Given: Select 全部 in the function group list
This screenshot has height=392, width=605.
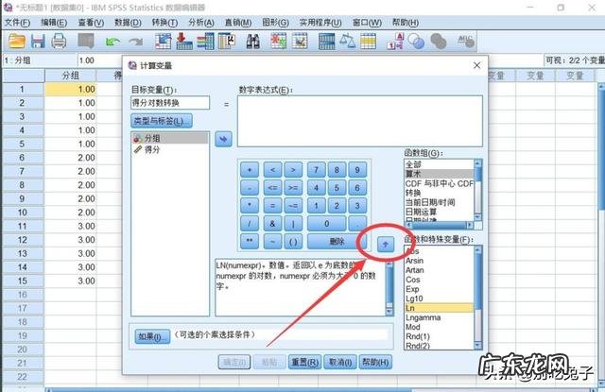Looking at the screenshot, I should (x=439, y=164).
